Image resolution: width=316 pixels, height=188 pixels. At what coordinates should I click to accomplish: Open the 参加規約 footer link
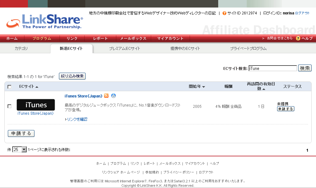click(x=152, y=172)
